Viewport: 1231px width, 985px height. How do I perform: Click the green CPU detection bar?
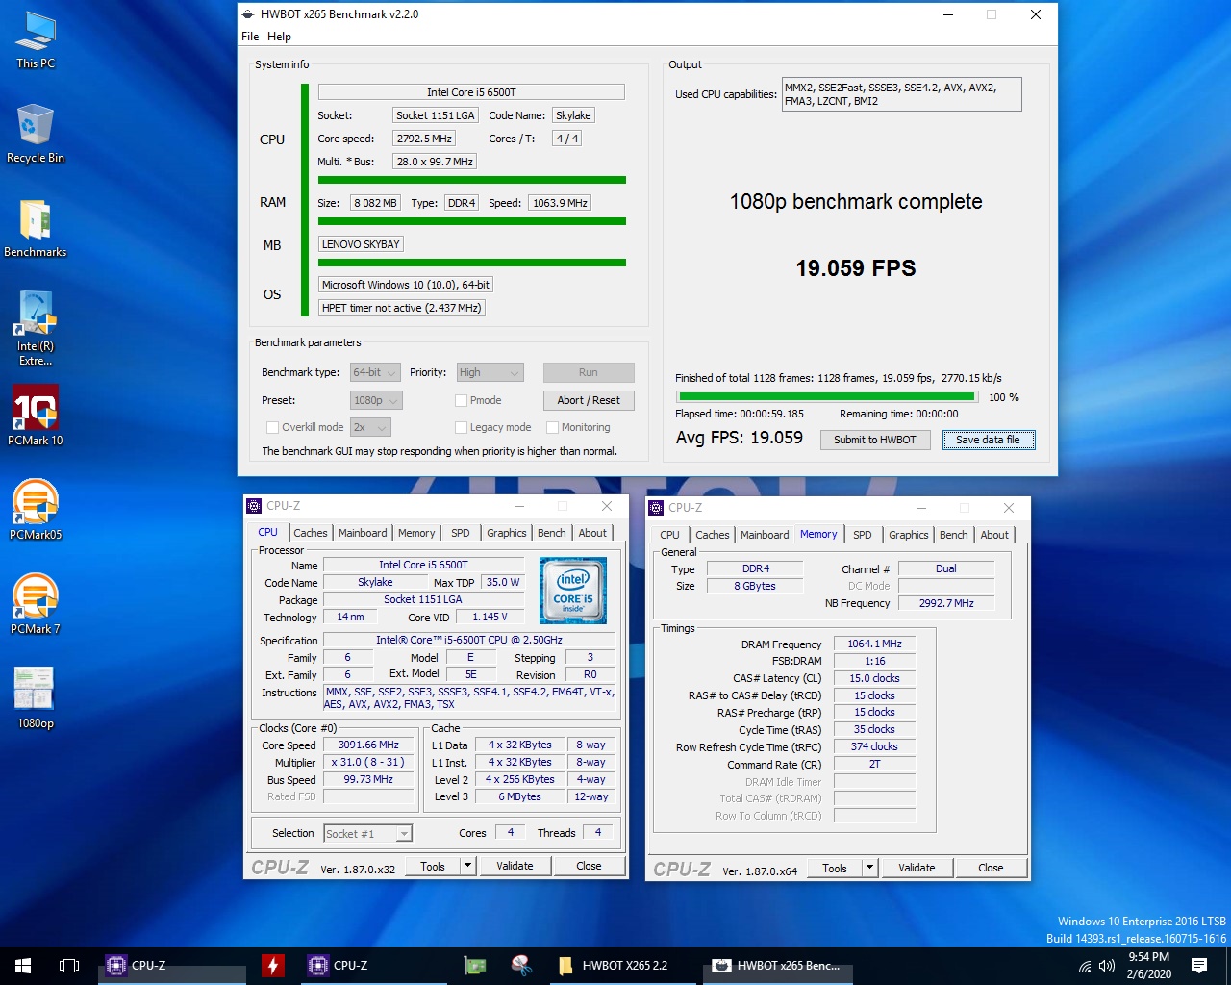click(x=472, y=180)
